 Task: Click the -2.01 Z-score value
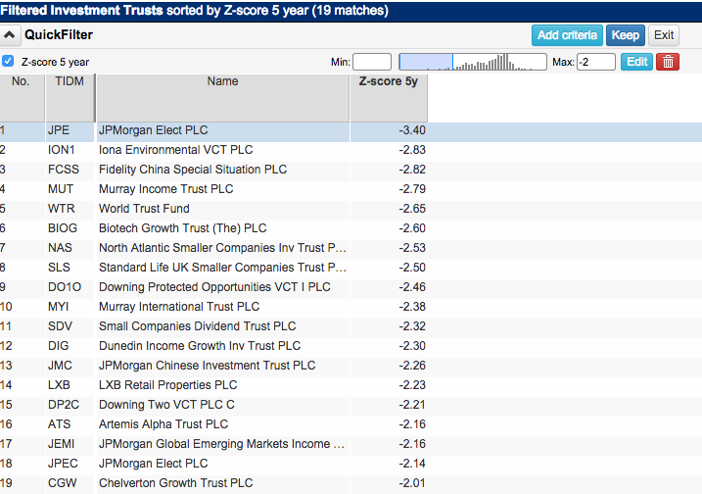[412, 483]
